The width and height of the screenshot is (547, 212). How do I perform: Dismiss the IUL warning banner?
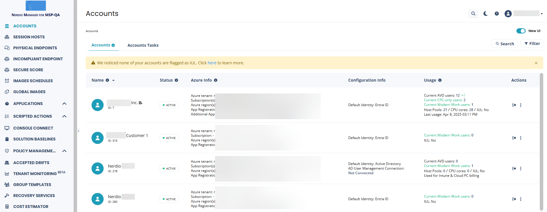(x=536, y=63)
